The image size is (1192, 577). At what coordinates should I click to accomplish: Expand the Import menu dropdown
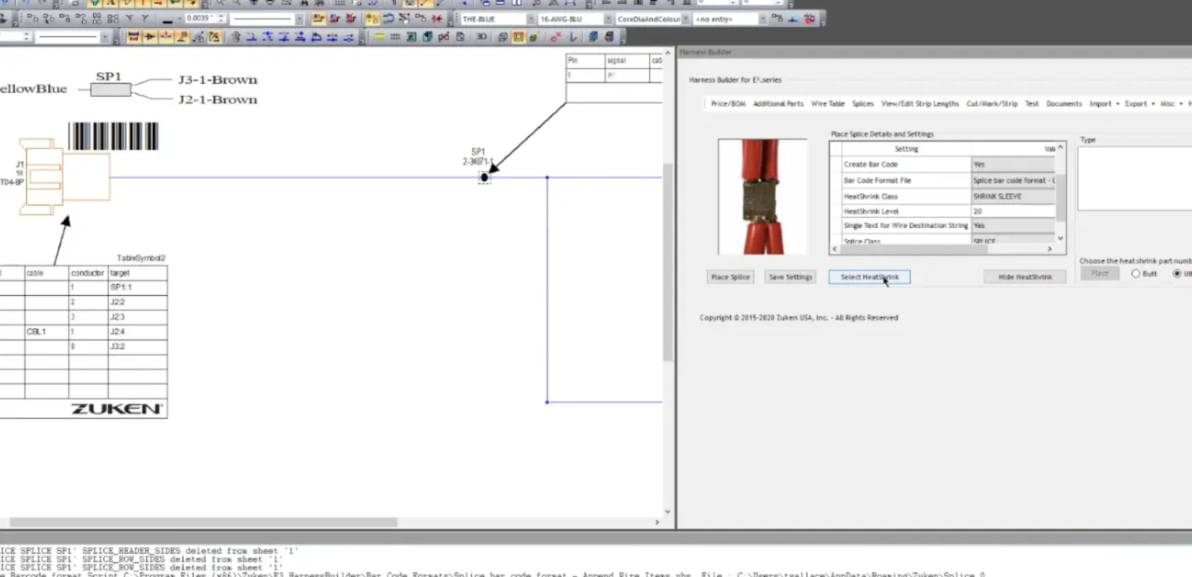(1104, 103)
